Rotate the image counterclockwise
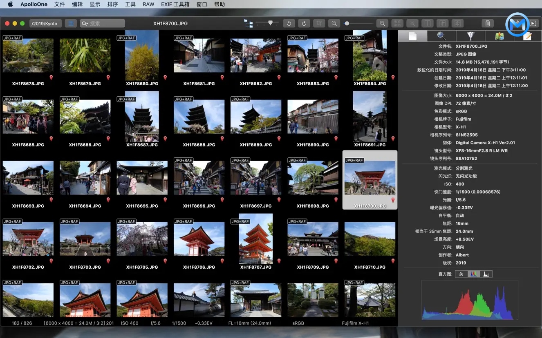 tap(289, 24)
